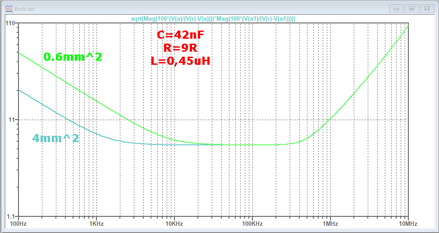
Task: Click the 1.1 vertical axis label
Action: (11, 216)
